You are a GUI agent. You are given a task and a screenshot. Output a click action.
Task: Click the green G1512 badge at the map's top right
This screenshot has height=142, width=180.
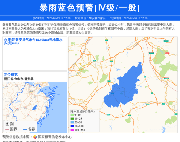166,41
